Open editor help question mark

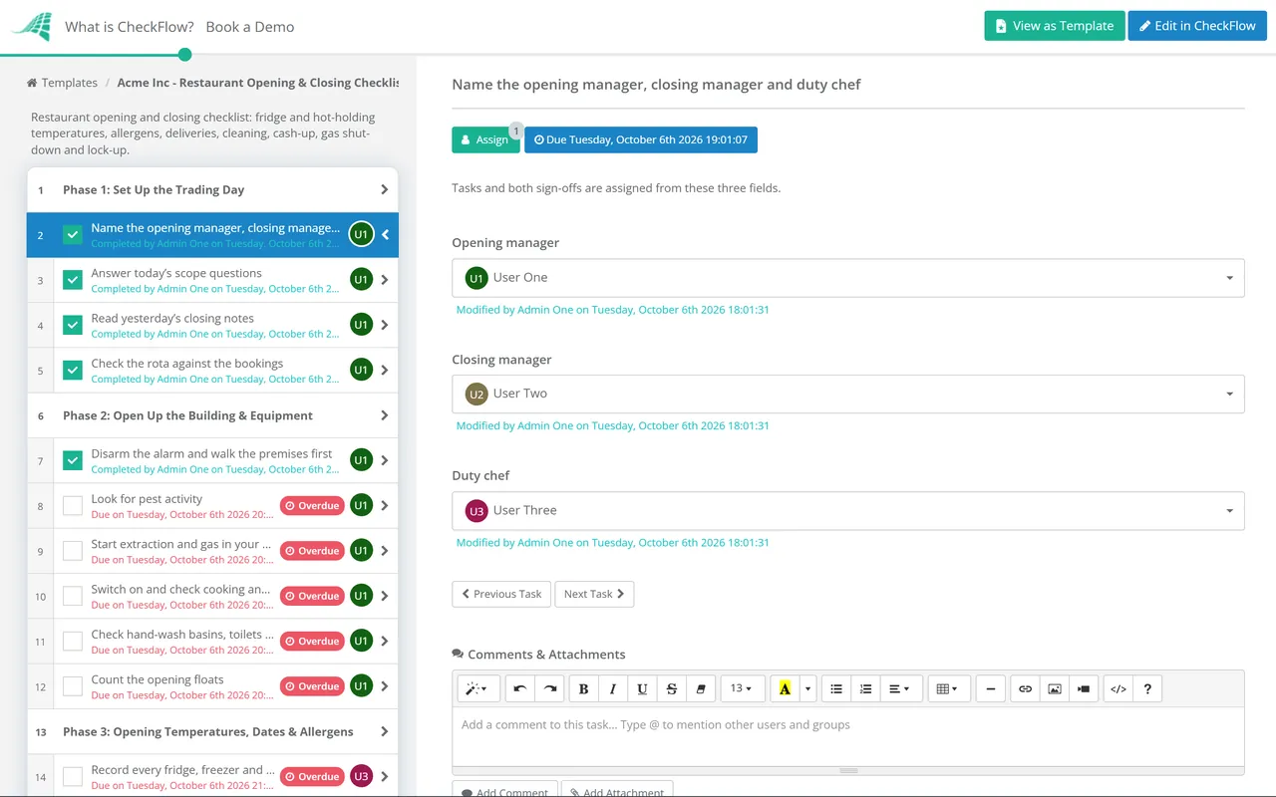point(1147,688)
